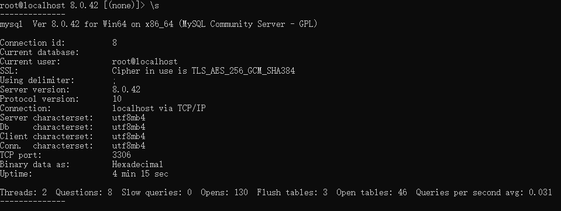
Task: Click the \s command at the prompt
Action: pyautogui.click(x=154, y=6)
